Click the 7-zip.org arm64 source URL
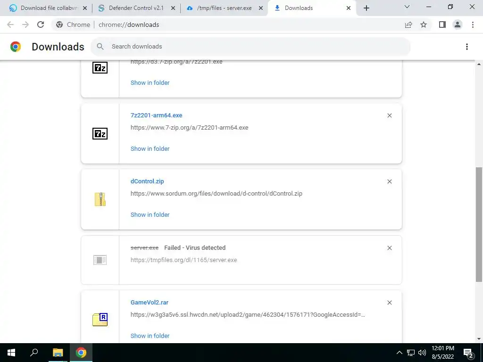This screenshot has width=483, height=362. coord(189,127)
